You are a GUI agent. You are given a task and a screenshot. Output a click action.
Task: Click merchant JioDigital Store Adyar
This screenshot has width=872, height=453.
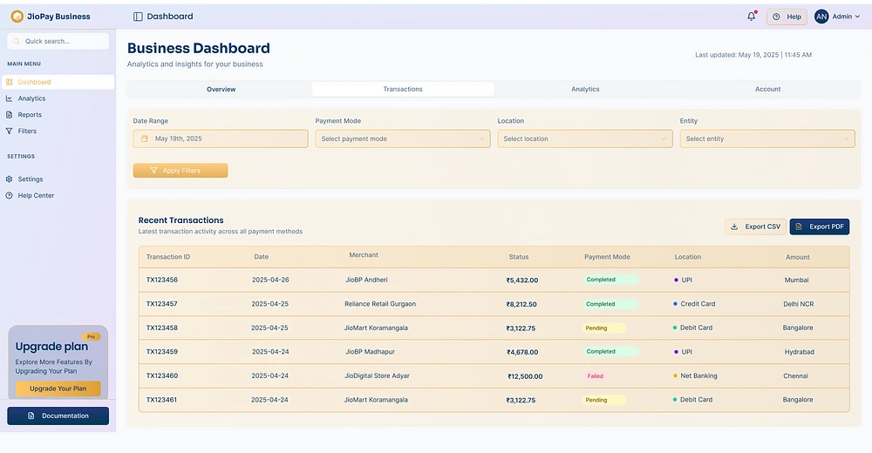coord(377,375)
